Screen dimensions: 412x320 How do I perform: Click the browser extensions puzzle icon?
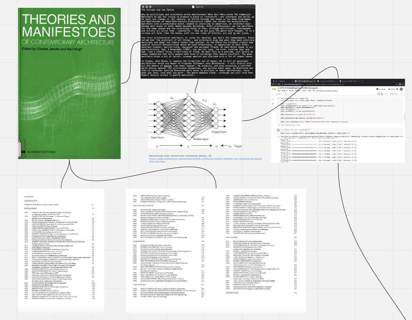[396, 84]
